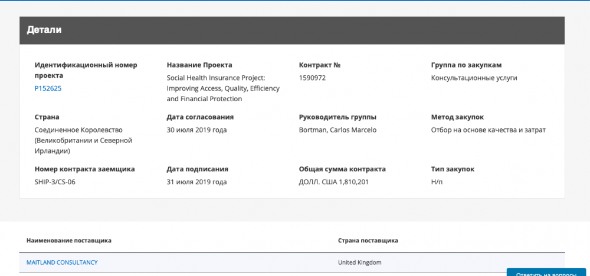590x276 pixels.
Task: Click the total amount ДОЛЛ. США 1,810,201
Action: click(x=333, y=182)
